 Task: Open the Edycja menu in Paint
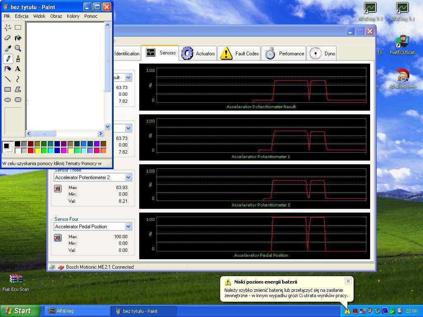(21, 16)
